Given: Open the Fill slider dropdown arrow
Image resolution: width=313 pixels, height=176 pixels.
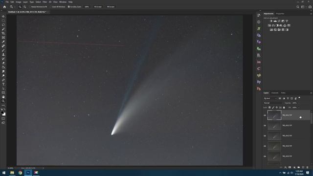Looking at the screenshot, I should 299,108.
